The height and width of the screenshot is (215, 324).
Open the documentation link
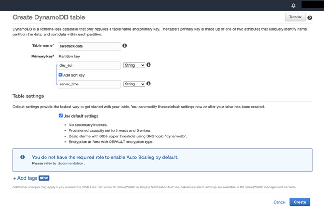70,164
